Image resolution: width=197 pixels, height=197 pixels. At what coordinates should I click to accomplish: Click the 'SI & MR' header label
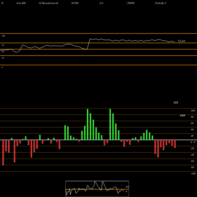click(21, 3)
